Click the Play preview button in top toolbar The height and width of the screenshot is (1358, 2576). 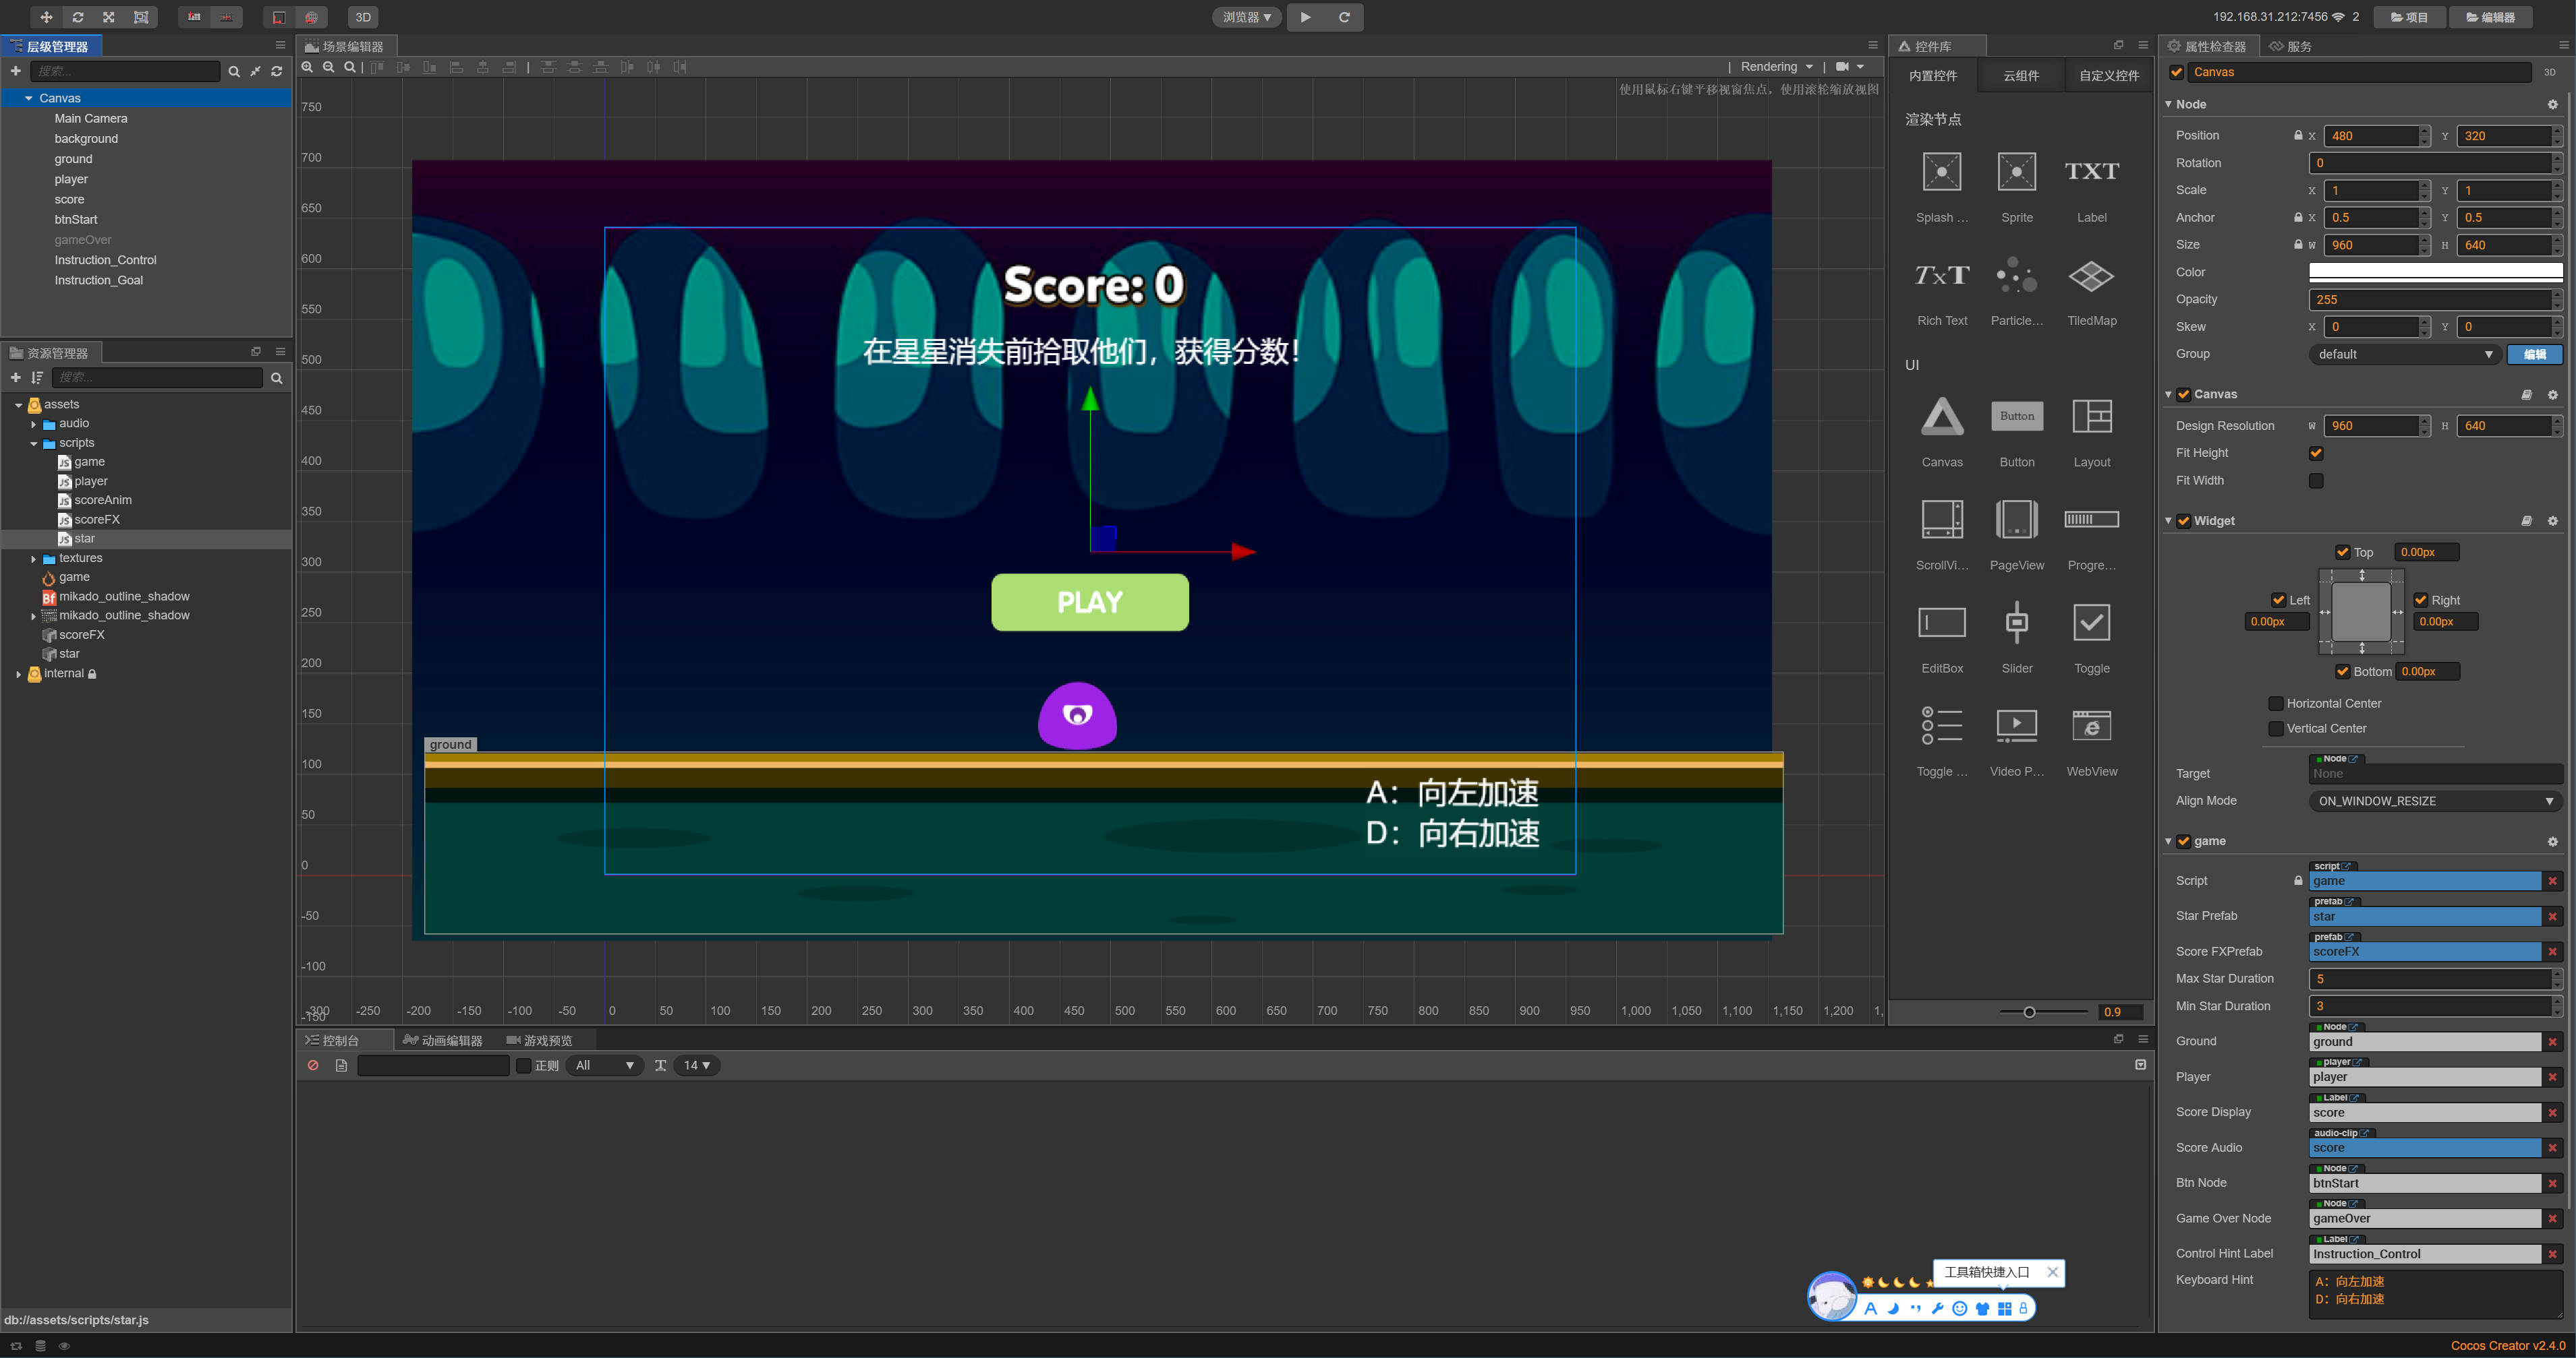[1305, 17]
